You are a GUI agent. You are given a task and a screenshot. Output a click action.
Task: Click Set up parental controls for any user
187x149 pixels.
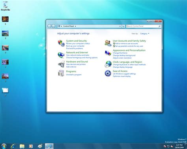[x=129, y=46]
